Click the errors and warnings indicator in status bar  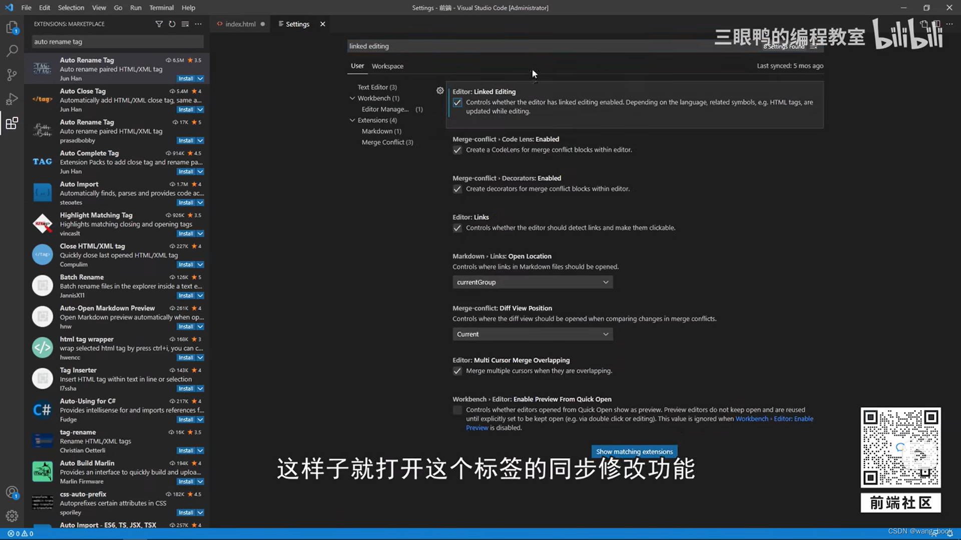pos(20,533)
